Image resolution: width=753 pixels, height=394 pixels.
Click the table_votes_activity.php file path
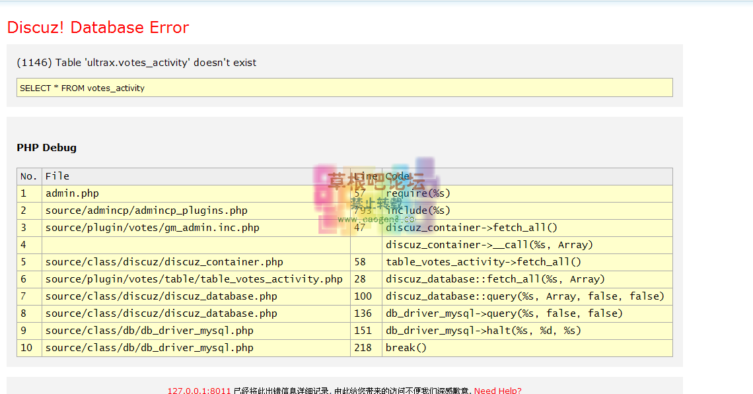coord(194,279)
